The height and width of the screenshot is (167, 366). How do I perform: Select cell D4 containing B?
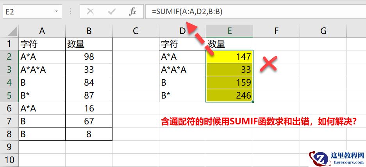[x=182, y=82]
